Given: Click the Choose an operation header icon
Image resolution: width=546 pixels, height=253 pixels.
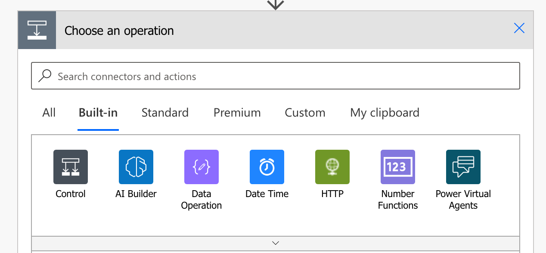Looking at the screenshot, I should pyautogui.click(x=37, y=30).
